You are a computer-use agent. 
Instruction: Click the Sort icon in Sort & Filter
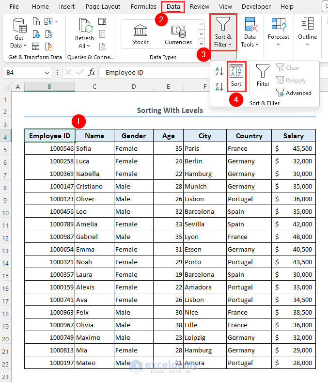236,76
